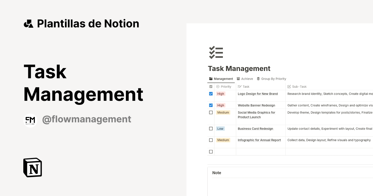Check the Business Card Redesign checkbox
Image resolution: width=373 pixels, height=196 pixels.
pyautogui.click(x=211, y=128)
